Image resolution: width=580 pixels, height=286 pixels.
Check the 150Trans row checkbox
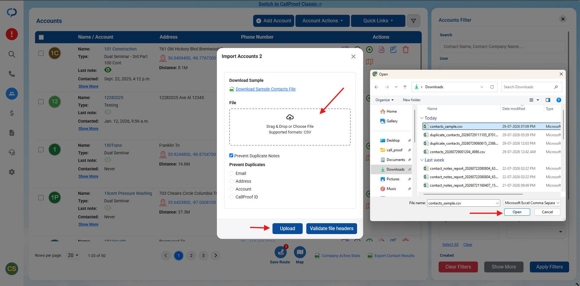click(x=41, y=149)
